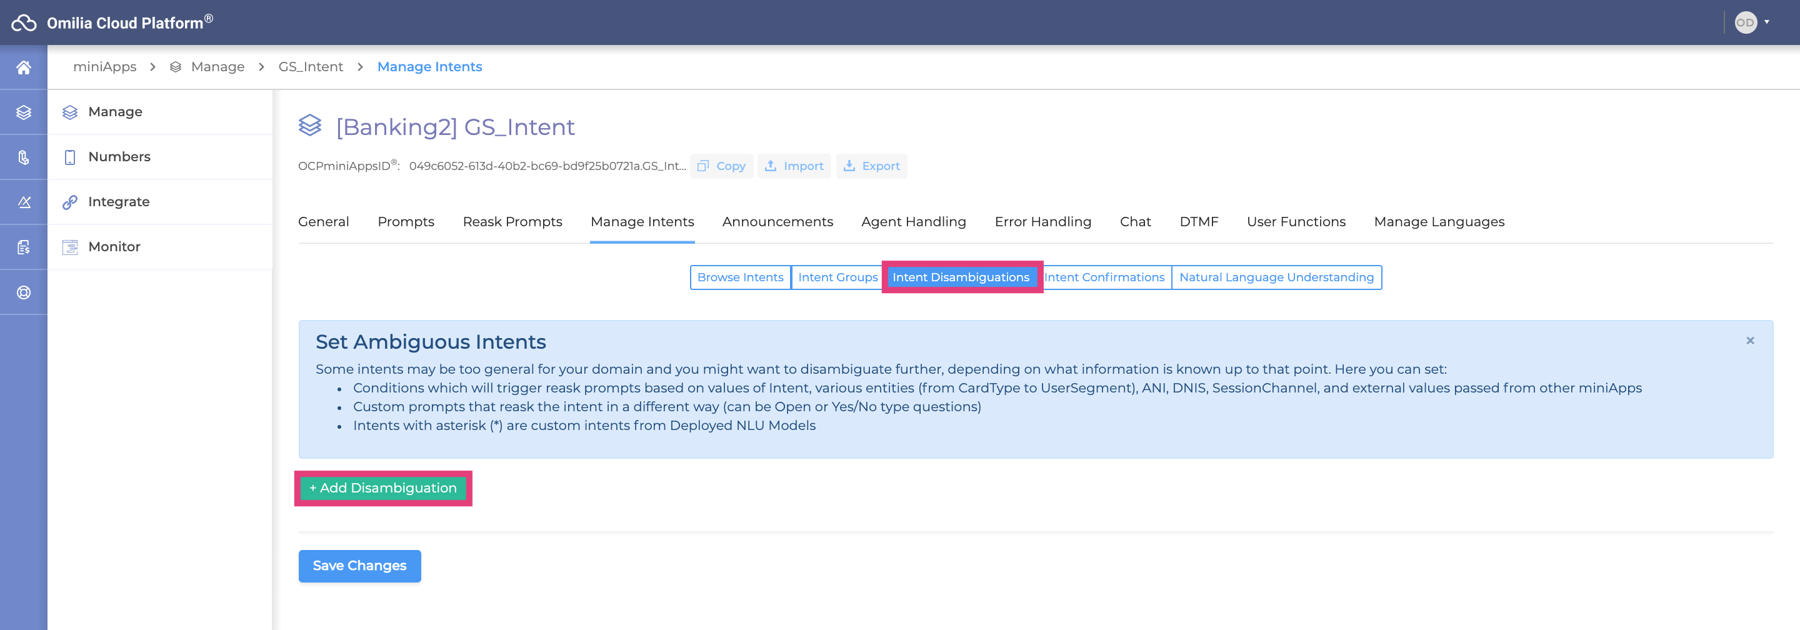Switch to the Error Handling tab
This screenshot has height=630, width=1800.
1042,221
